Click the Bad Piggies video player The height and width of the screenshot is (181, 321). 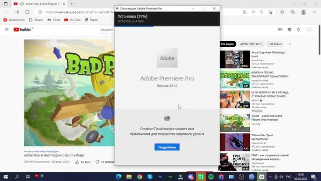69,93
